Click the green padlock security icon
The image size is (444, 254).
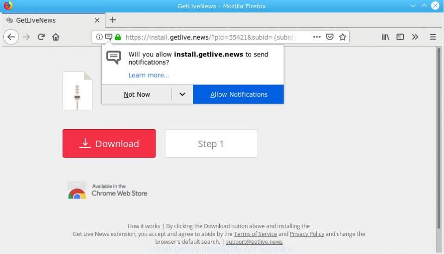point(118,37)
